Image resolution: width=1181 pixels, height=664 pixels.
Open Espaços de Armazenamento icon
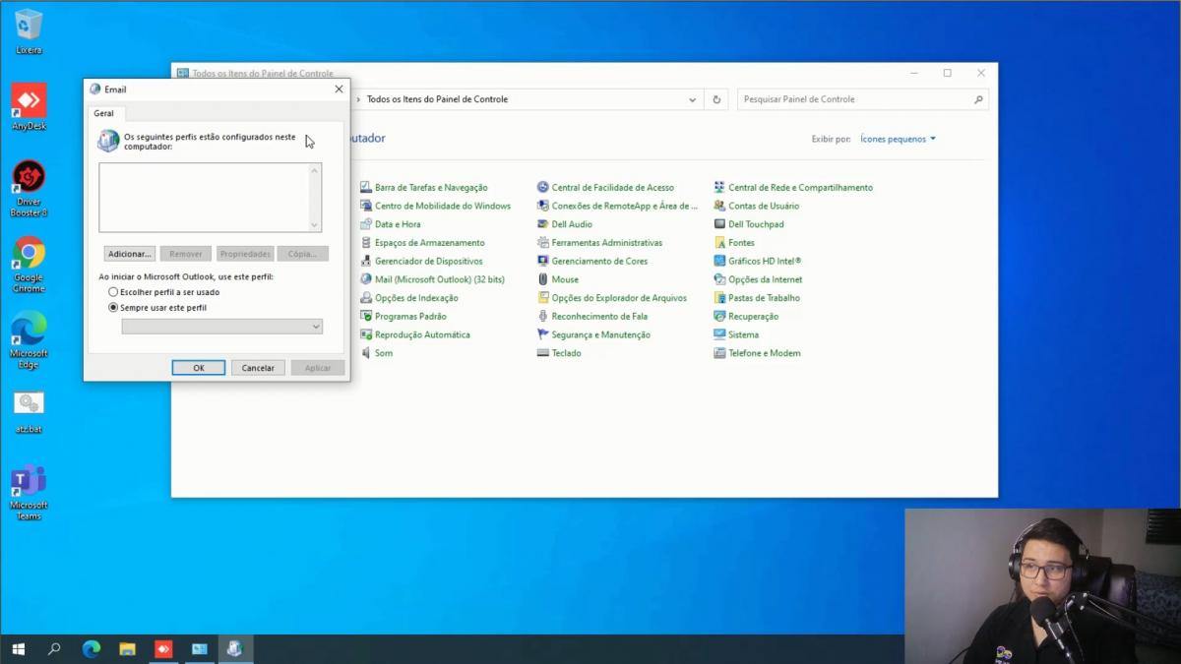(x=366, y=242)
